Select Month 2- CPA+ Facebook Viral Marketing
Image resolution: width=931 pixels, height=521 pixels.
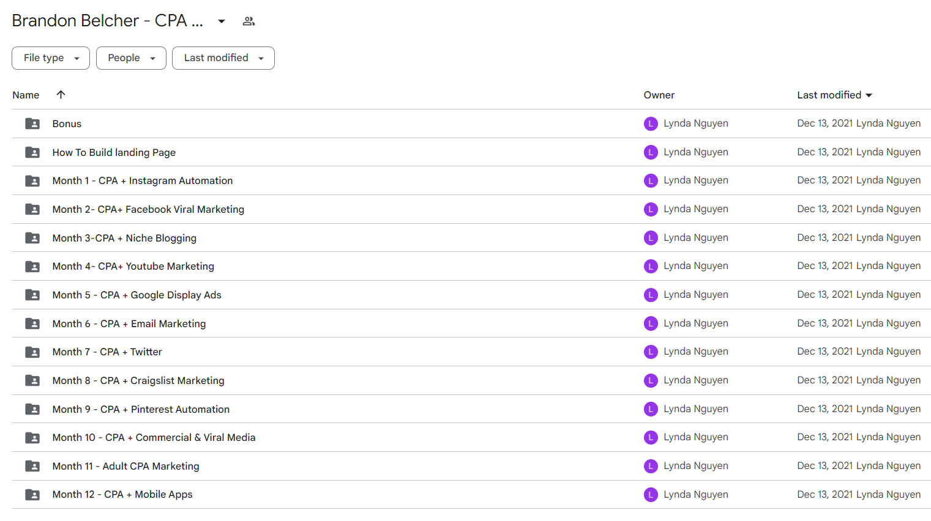pos(148,209)
